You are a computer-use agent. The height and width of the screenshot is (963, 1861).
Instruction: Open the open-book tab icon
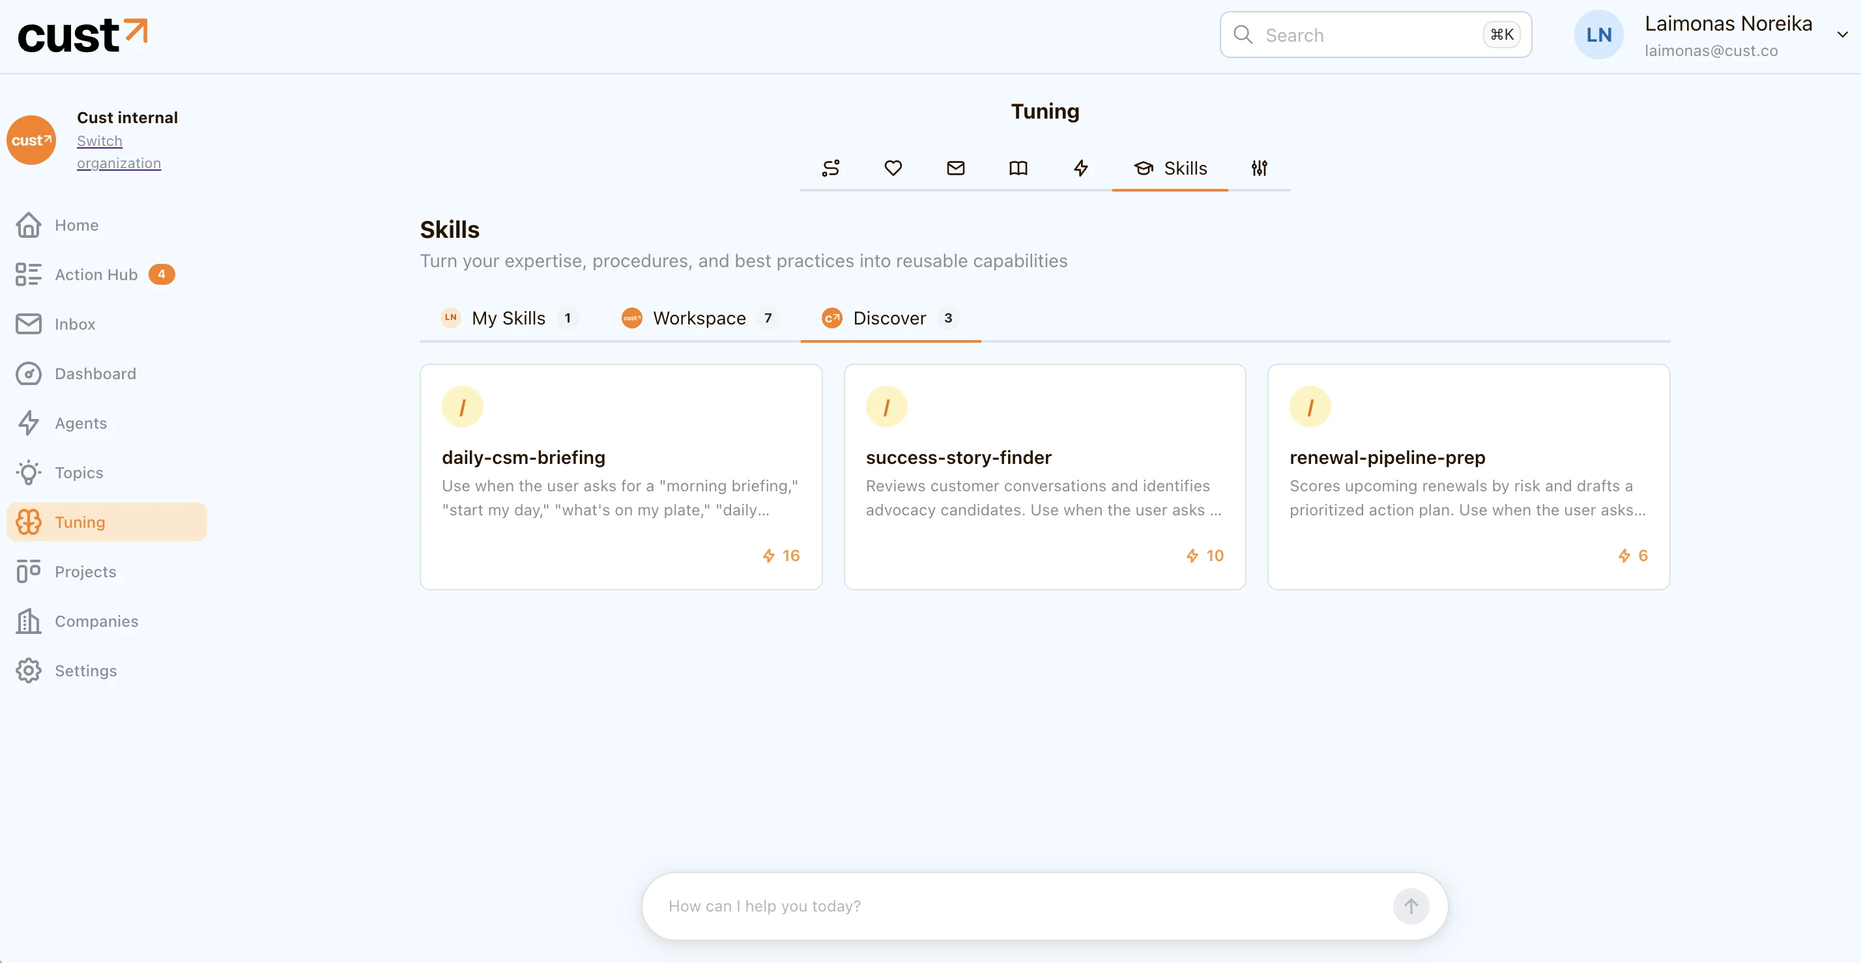pyautogui.click(x=1018, y=168)
